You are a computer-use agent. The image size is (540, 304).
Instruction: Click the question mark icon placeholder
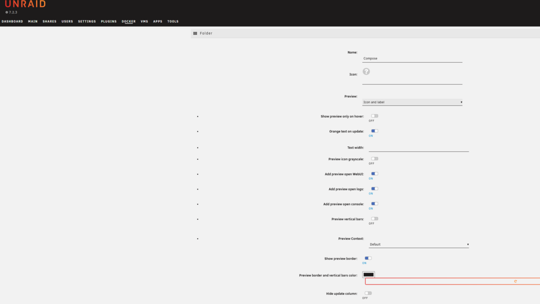pos(366,71)
